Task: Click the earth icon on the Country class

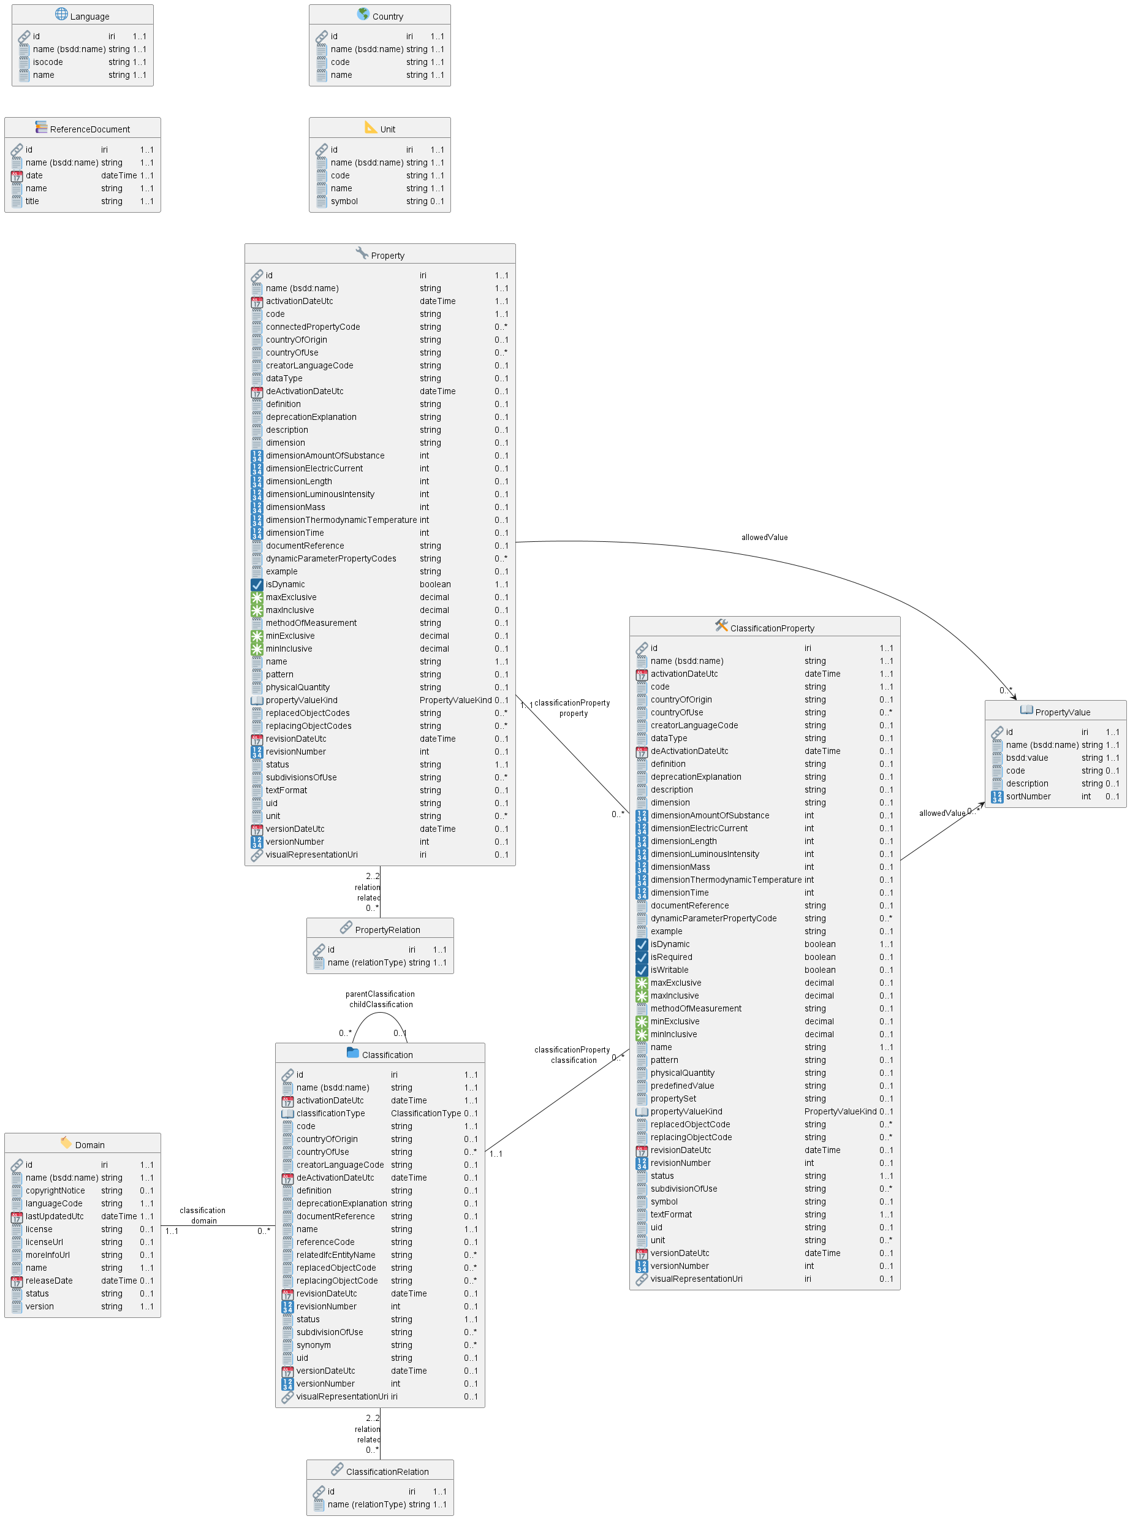Action: tap(363, 13)
